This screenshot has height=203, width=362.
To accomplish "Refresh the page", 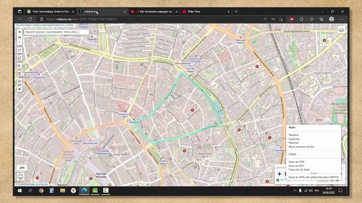I will pyautogui.click(x=30, y=19).
